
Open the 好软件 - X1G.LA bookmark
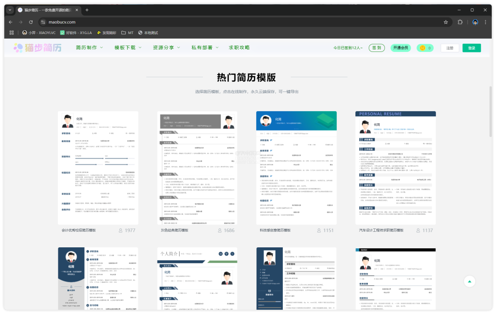pyautogui.click(x=76, y=33)
